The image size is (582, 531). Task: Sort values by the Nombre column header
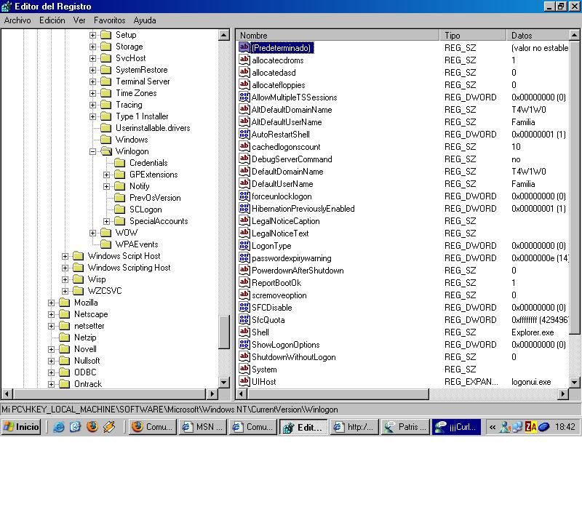tap(338, 35)
